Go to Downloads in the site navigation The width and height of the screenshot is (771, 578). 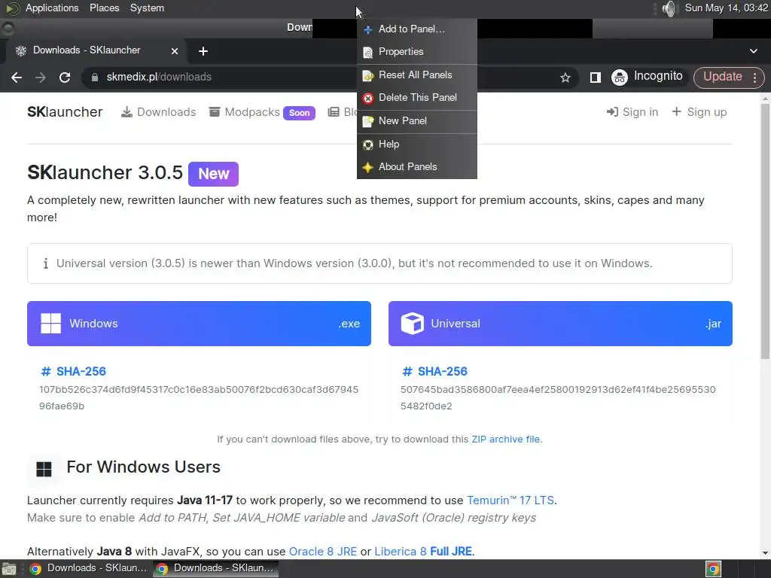pos(158,112)
